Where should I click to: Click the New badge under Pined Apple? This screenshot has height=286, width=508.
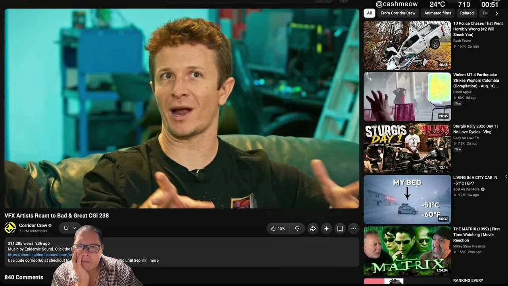pyautogui.click(x=458, y=103)
